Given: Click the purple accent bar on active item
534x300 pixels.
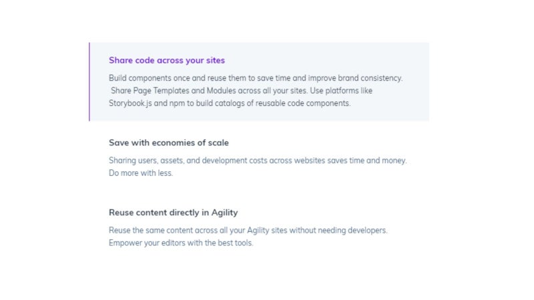Looking at the screenshot, I should [89, 81].
